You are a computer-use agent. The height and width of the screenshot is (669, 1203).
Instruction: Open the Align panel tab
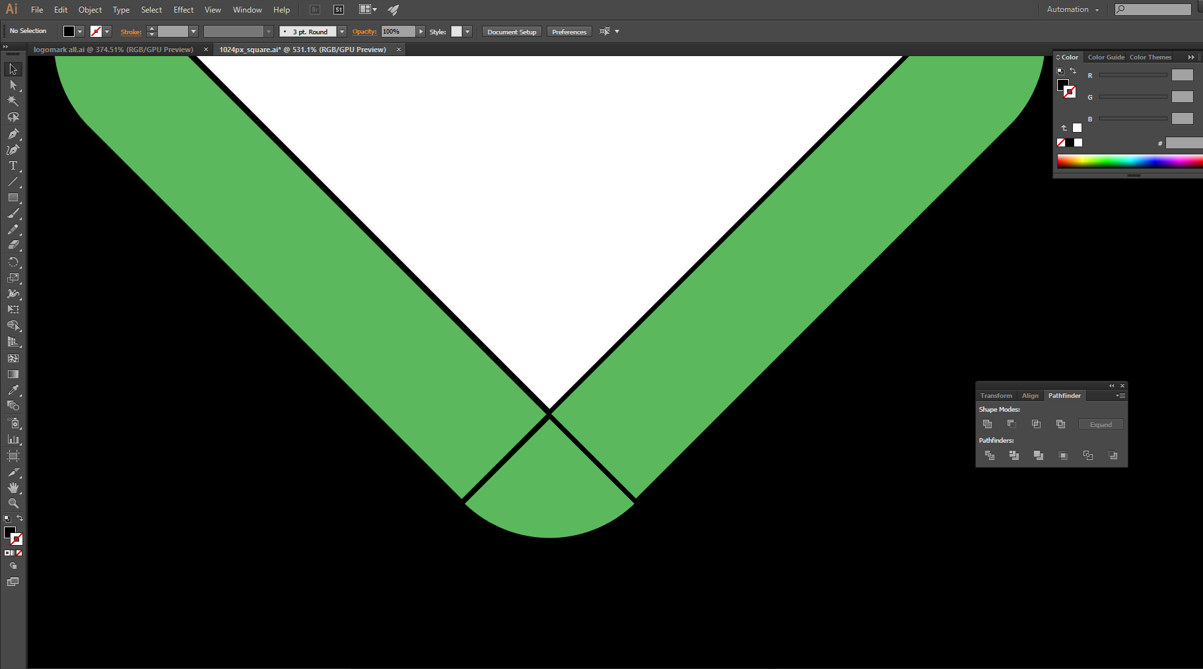click(1030, 396)
